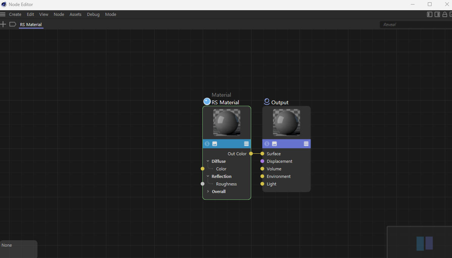Toggle the lock icon in the toolbar
This screenshot has height=258, width=452.
(x=445, y=14)
